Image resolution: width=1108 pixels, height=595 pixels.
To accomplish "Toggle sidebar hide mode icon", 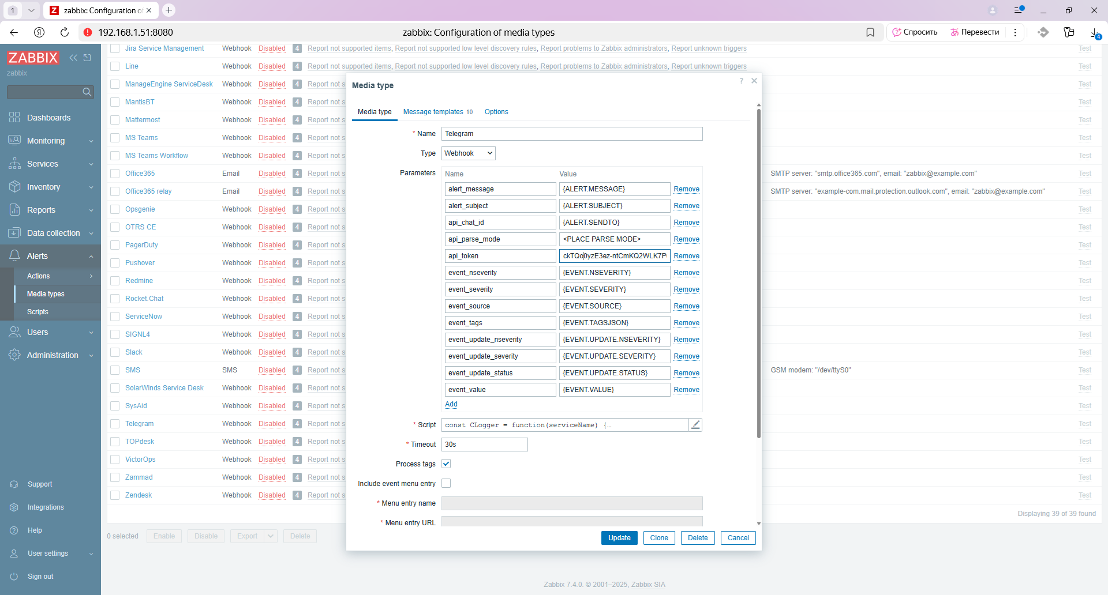I will tap(87, 58).
